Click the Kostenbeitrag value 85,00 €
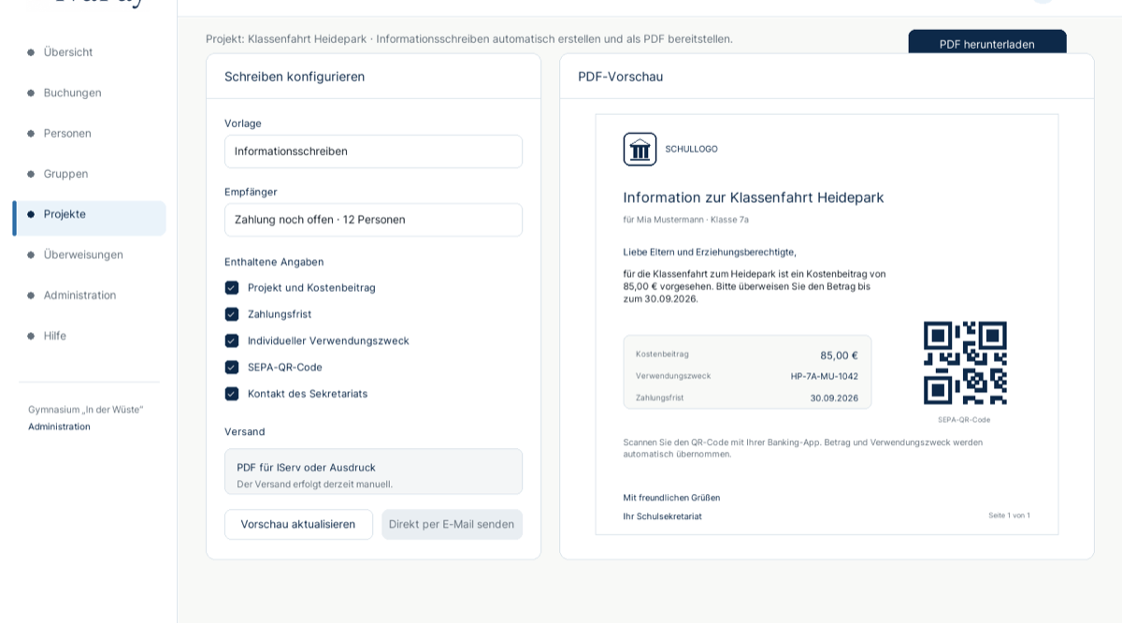Screen dimensions: 1122x623 839,355
